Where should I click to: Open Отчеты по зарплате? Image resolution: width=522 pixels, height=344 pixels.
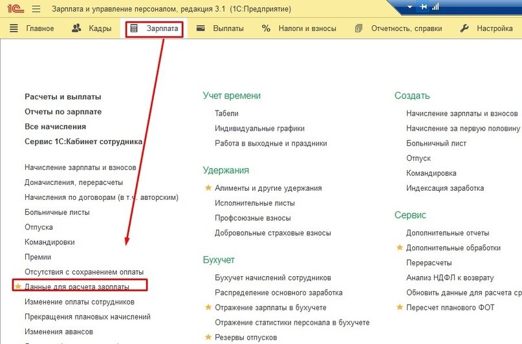click(63, 112)
